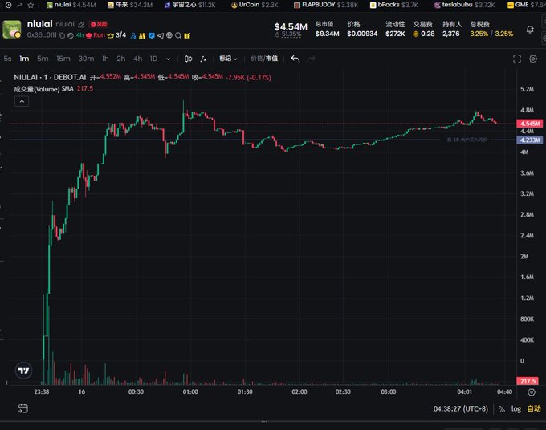Click the 4h age indicator label
Image resolution: width=546 pixels, height=430 pixels.
click(x=79, y=35)
